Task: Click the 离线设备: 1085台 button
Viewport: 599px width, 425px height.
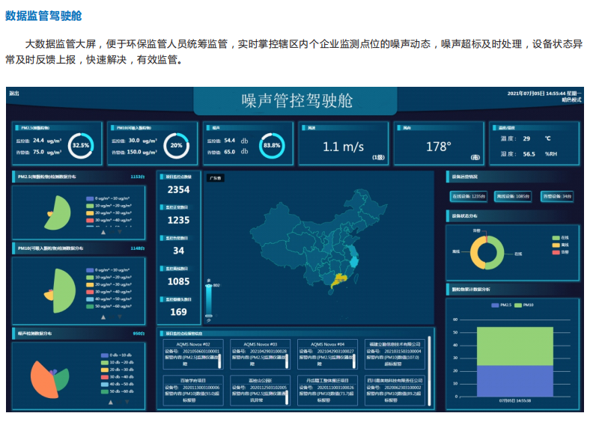Action: point(513,197)
